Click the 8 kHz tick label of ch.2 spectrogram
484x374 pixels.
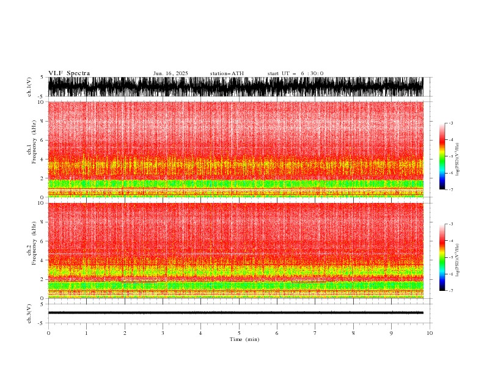point(42,222)
